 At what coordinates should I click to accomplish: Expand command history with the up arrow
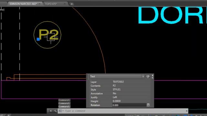(x=187, y=111)
